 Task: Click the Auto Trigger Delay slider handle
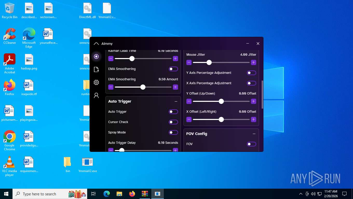pos(121,150)
